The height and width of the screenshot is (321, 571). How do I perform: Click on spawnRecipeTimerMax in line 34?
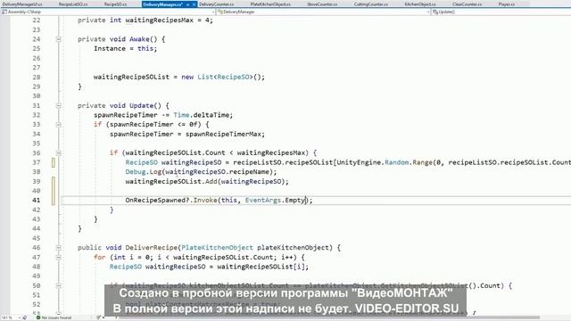(x=223, y=134)
